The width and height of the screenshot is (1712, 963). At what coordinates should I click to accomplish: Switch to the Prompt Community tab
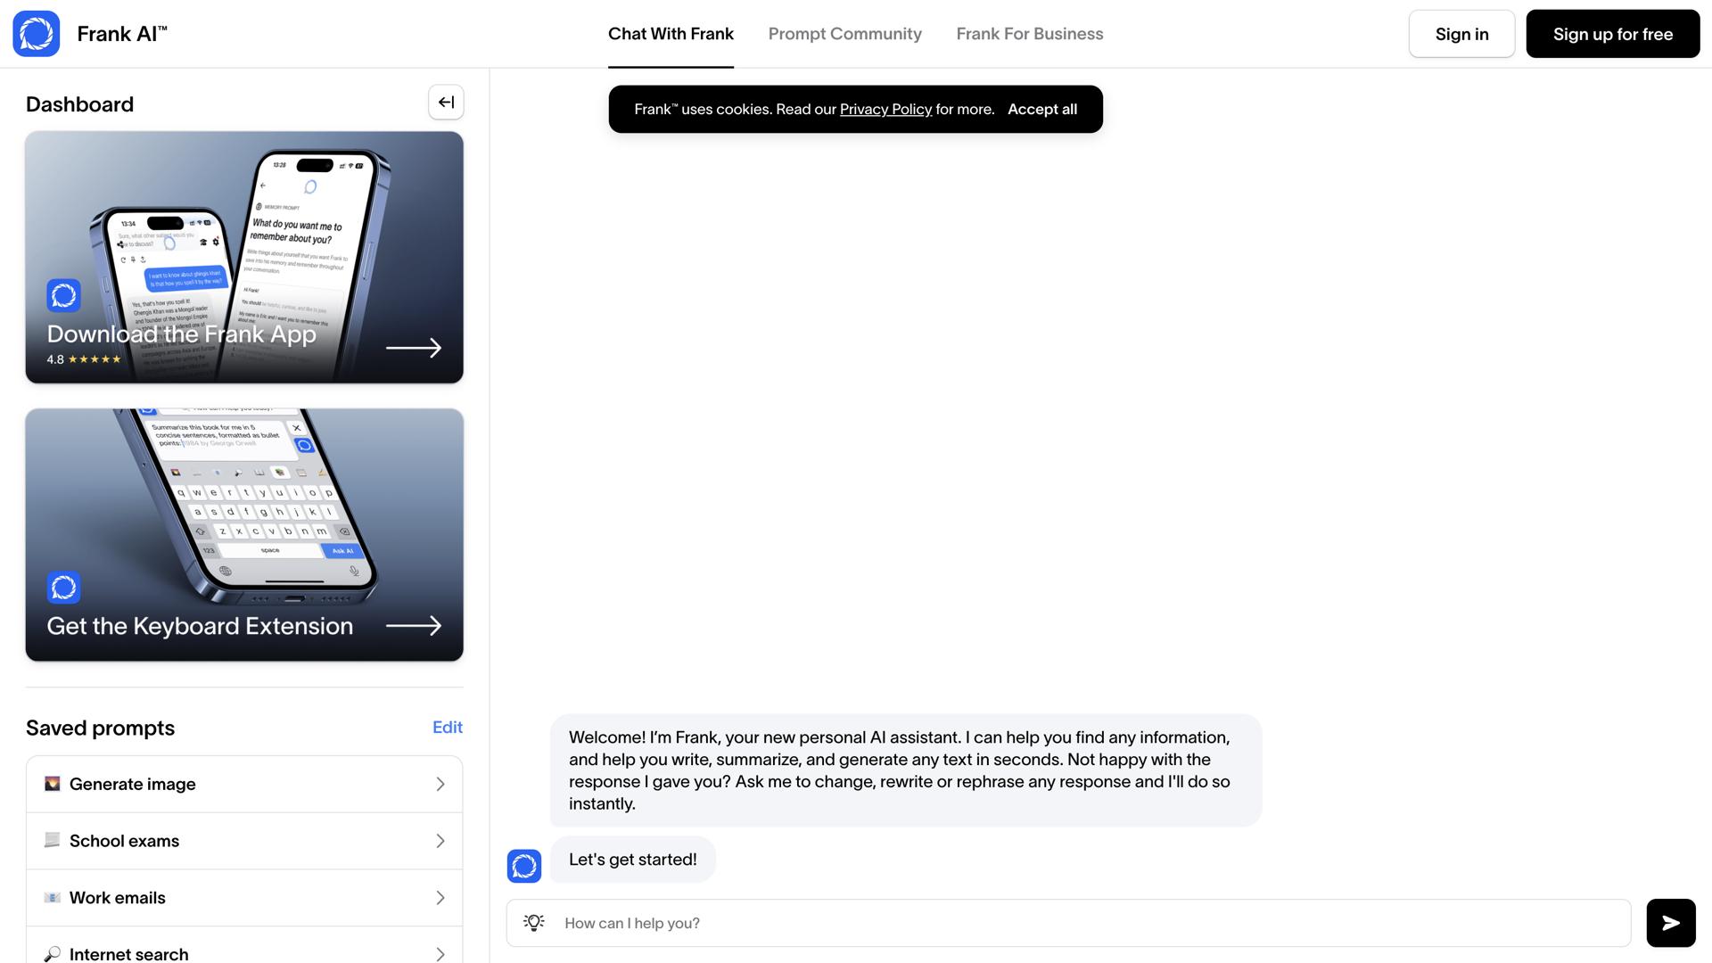click(844, 34)
